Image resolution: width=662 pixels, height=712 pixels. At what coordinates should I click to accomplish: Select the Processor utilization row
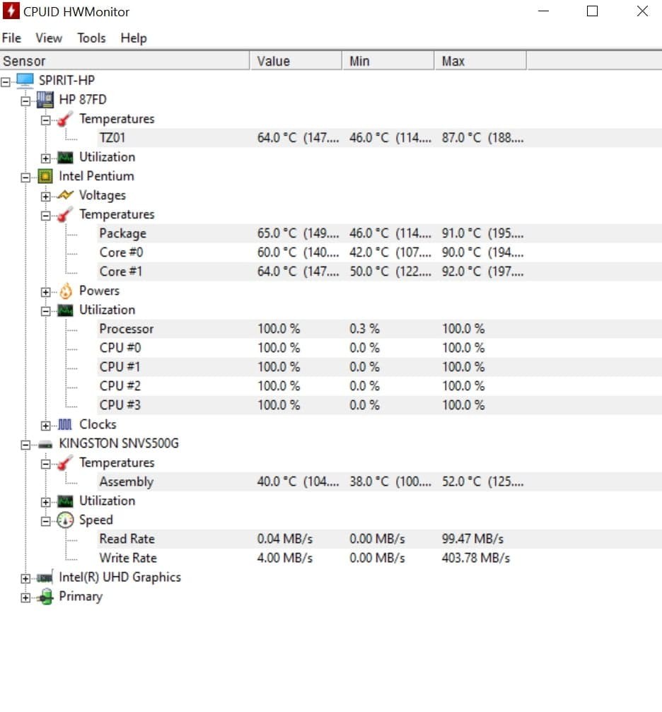point(380,329)
